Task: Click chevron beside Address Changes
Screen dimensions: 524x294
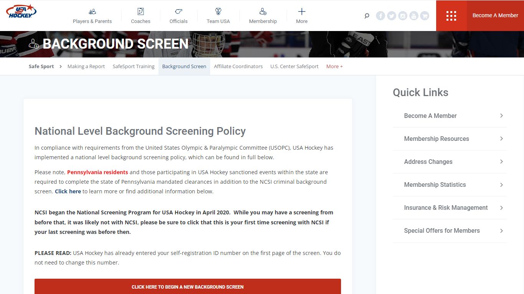Action: coord(501,162)
